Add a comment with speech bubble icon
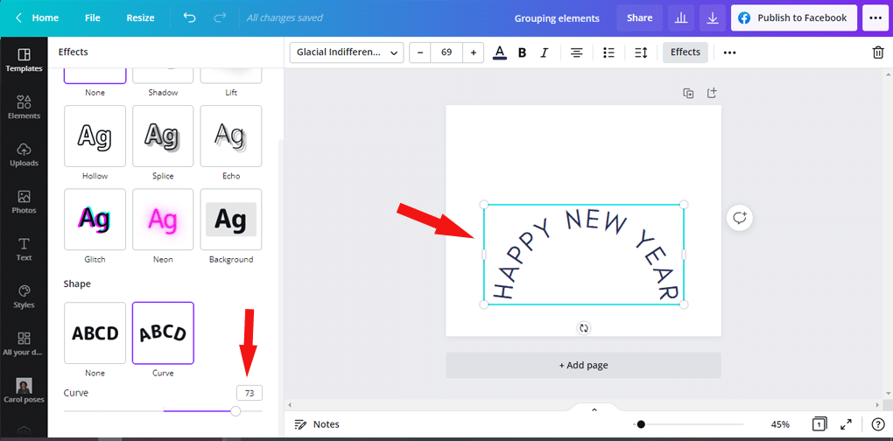Image resolution: width=893 pixels, height=441 pixels. tap(739, 218)
